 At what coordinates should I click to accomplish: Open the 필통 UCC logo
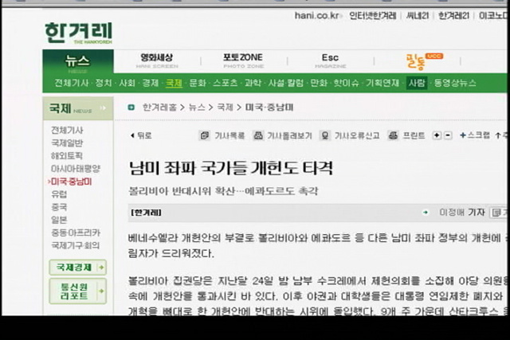424,61
